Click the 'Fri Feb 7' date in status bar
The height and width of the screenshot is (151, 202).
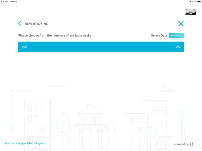pyautogui.click(x=13, y=2)
